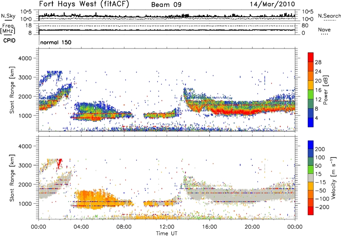Click the '3000' tick on velocity panel

tap(25, 165)
